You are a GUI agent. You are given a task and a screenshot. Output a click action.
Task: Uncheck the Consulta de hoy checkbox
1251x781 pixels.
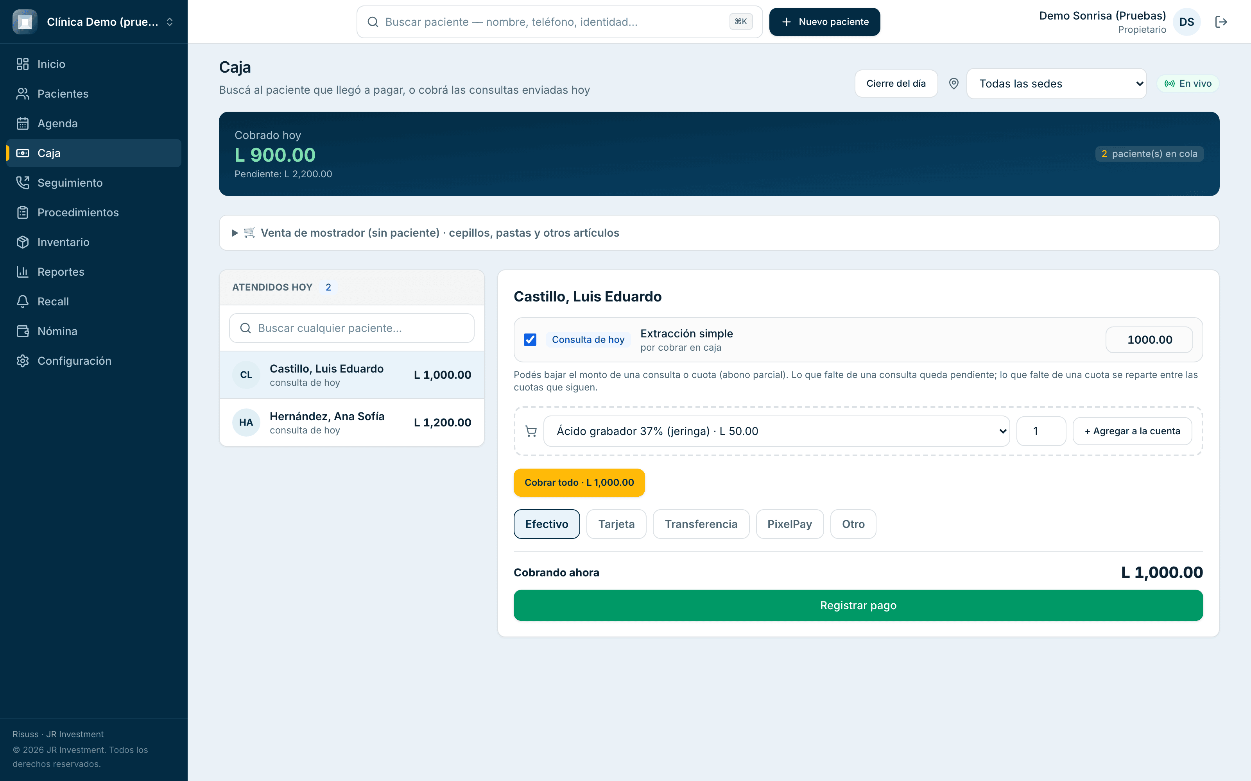pyautogui.click(x=530, y=340)
